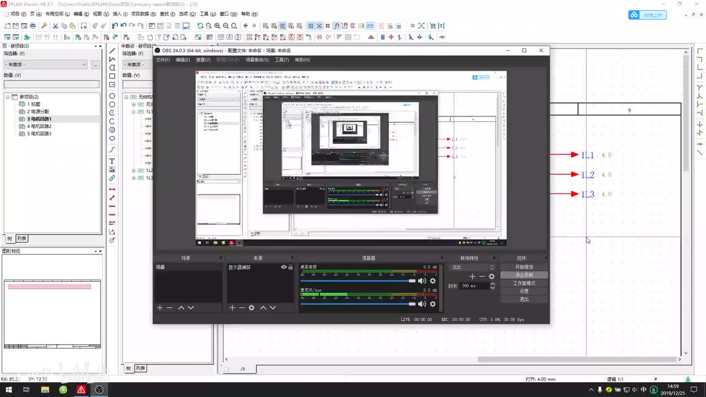Select the Spline curve tool

click(x=112, y=149)
